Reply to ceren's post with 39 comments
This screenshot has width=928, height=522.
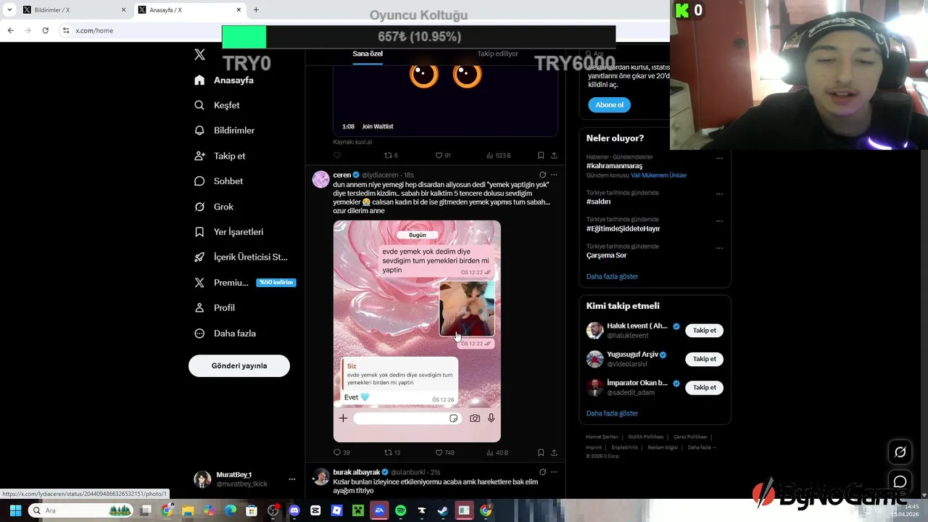[341, 452]
